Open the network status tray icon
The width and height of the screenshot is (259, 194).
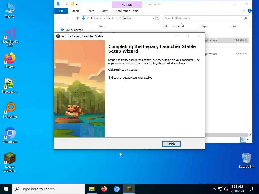(220, 189)
